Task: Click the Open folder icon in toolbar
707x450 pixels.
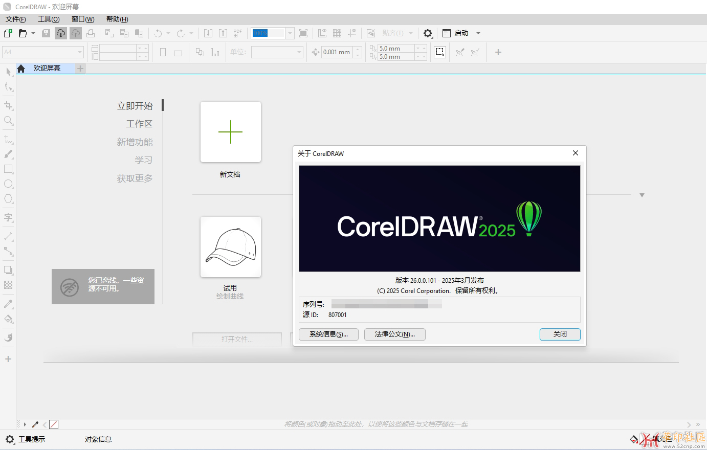Action: click(x=23, y=33)
